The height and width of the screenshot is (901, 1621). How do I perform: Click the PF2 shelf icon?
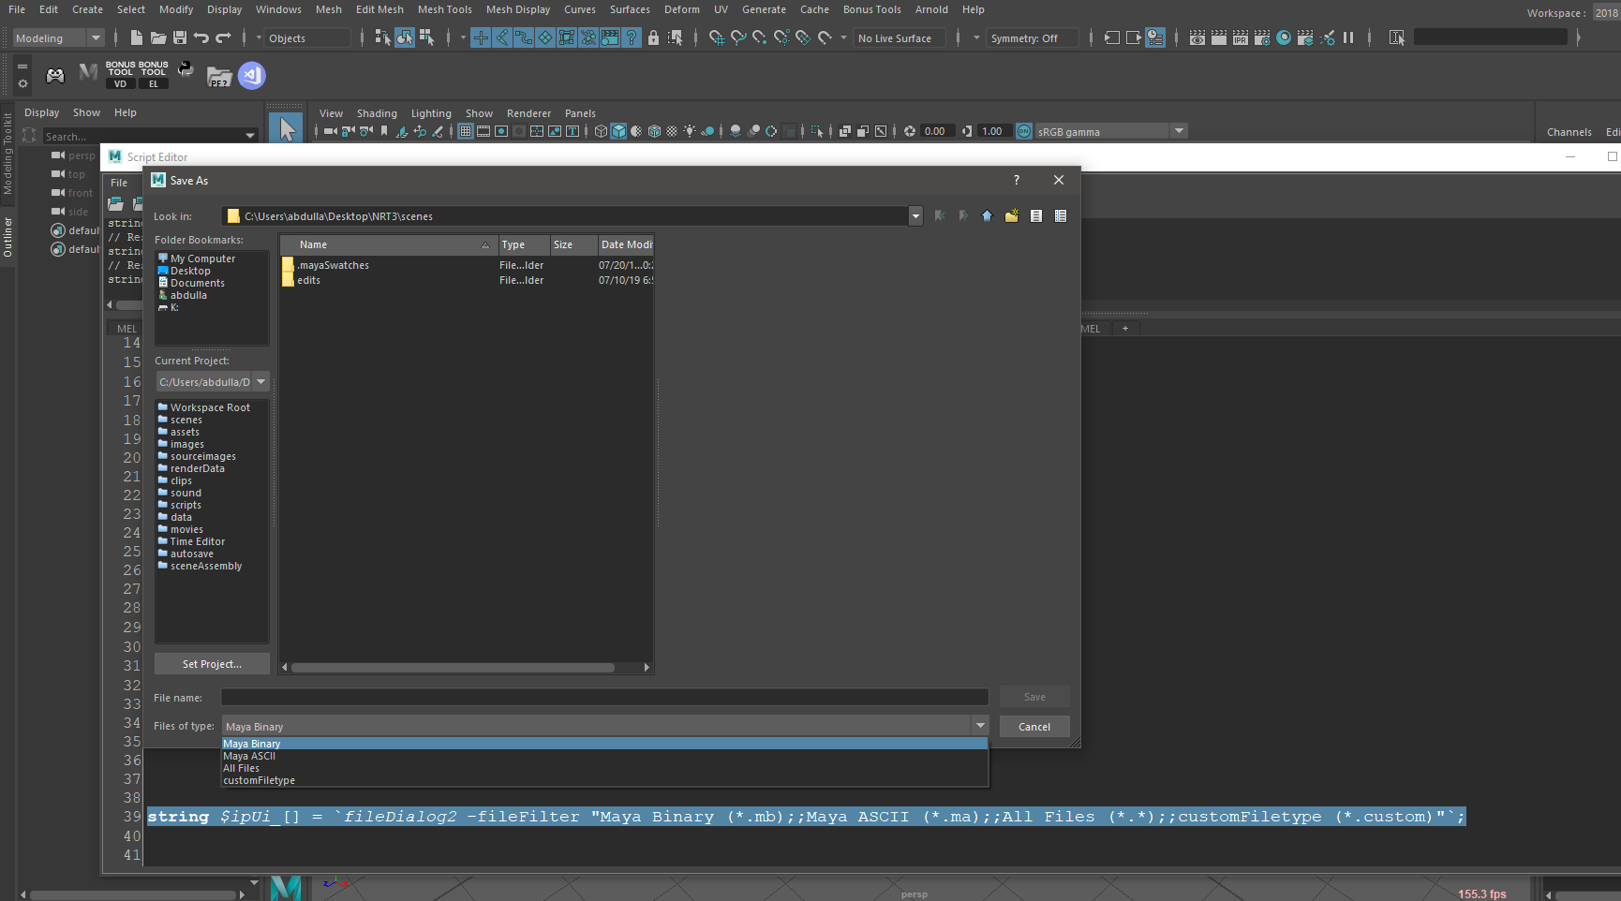tap(218, 77)
